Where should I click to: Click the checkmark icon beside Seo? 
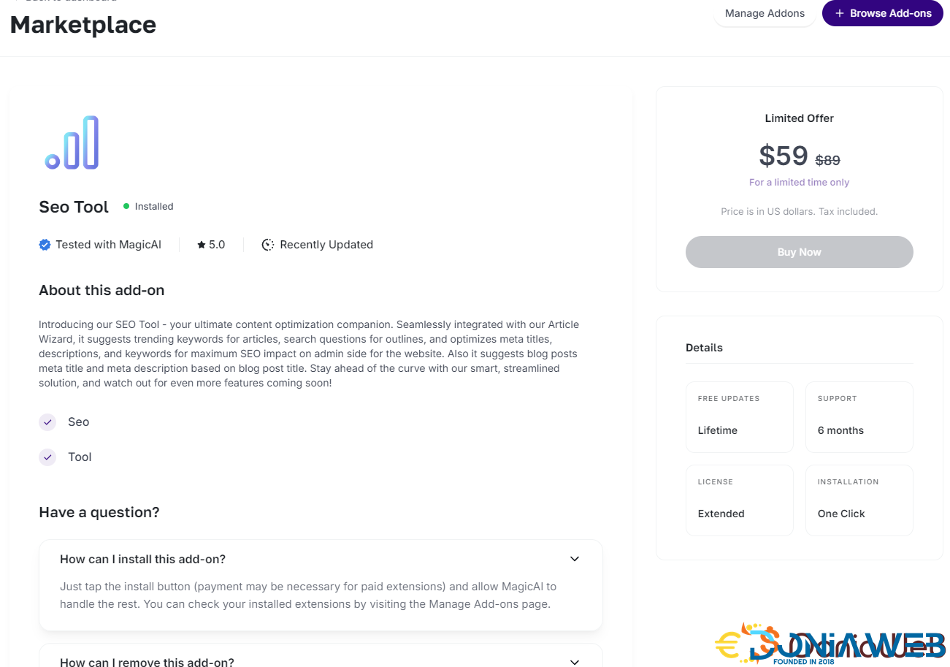click(47, 422)
